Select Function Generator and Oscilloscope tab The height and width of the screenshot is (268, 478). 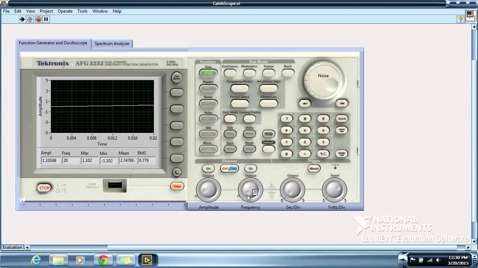coord(53,43)
